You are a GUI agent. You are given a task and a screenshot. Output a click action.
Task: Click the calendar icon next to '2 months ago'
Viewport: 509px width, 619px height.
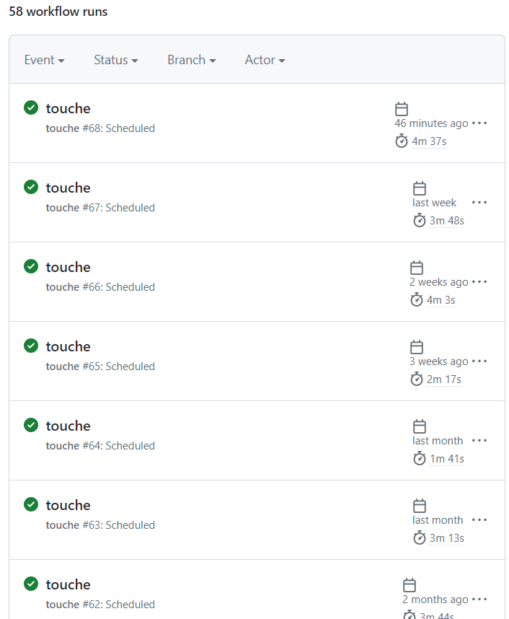pyautogui.click(x=410, y=584)
